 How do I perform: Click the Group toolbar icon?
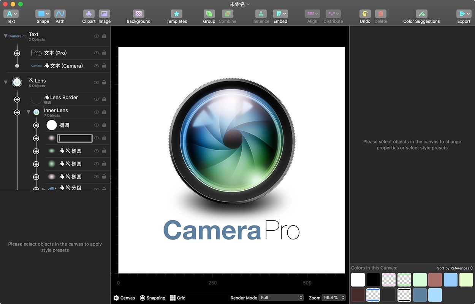point(209,14)
